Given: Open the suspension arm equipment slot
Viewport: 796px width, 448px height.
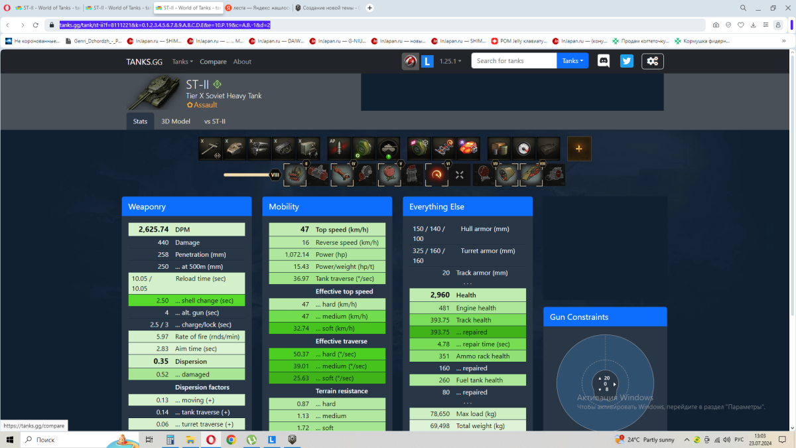Looking at the screenshot, I should point(444,149).
